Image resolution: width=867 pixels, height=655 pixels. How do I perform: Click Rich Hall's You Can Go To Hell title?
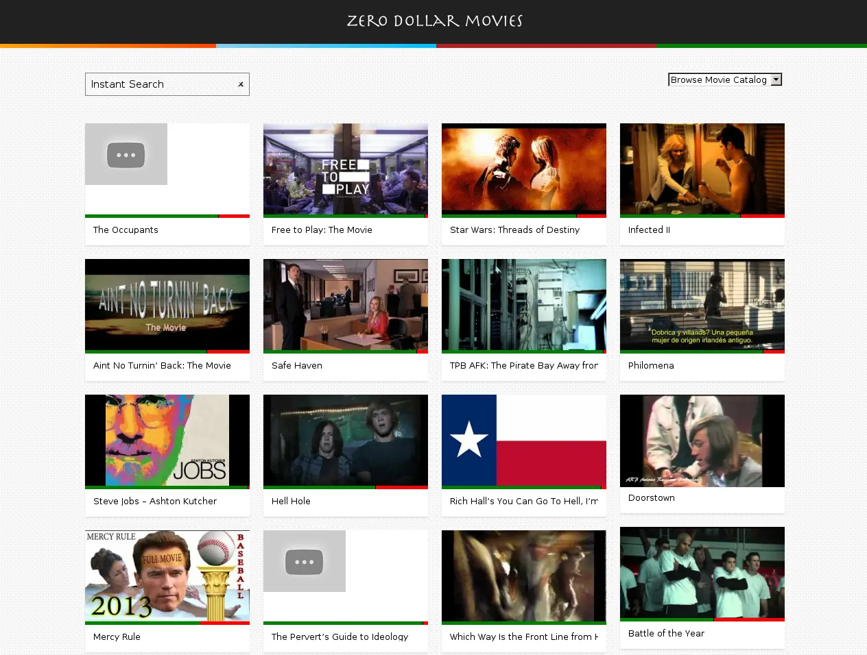pyautogui.click(x=524, y=502)
